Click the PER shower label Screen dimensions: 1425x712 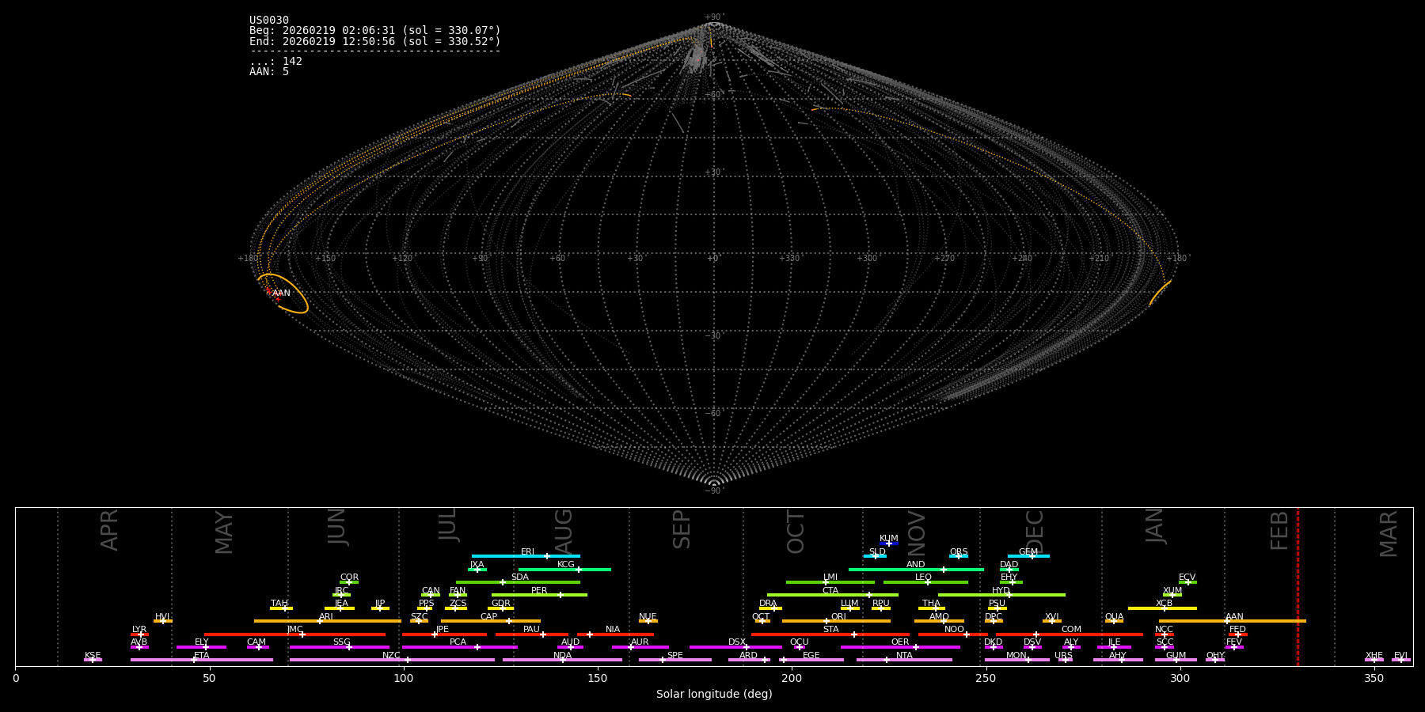(539, 591)
